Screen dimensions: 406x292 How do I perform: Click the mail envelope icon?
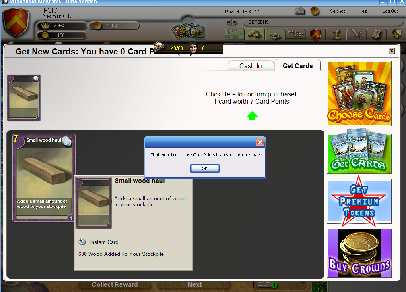click(x=299, y=11)
